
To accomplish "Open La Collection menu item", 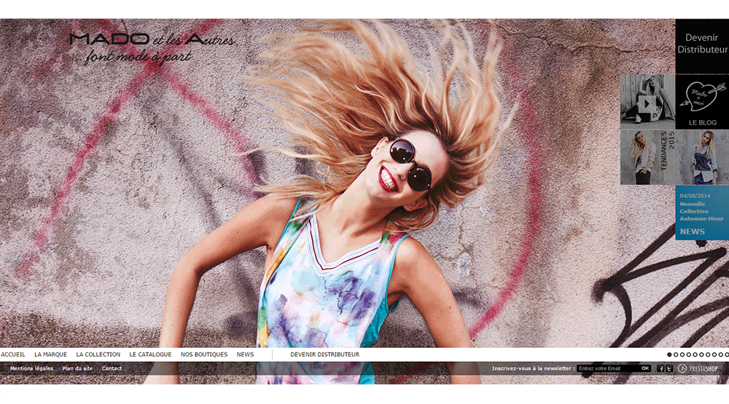I will [98, 355].
